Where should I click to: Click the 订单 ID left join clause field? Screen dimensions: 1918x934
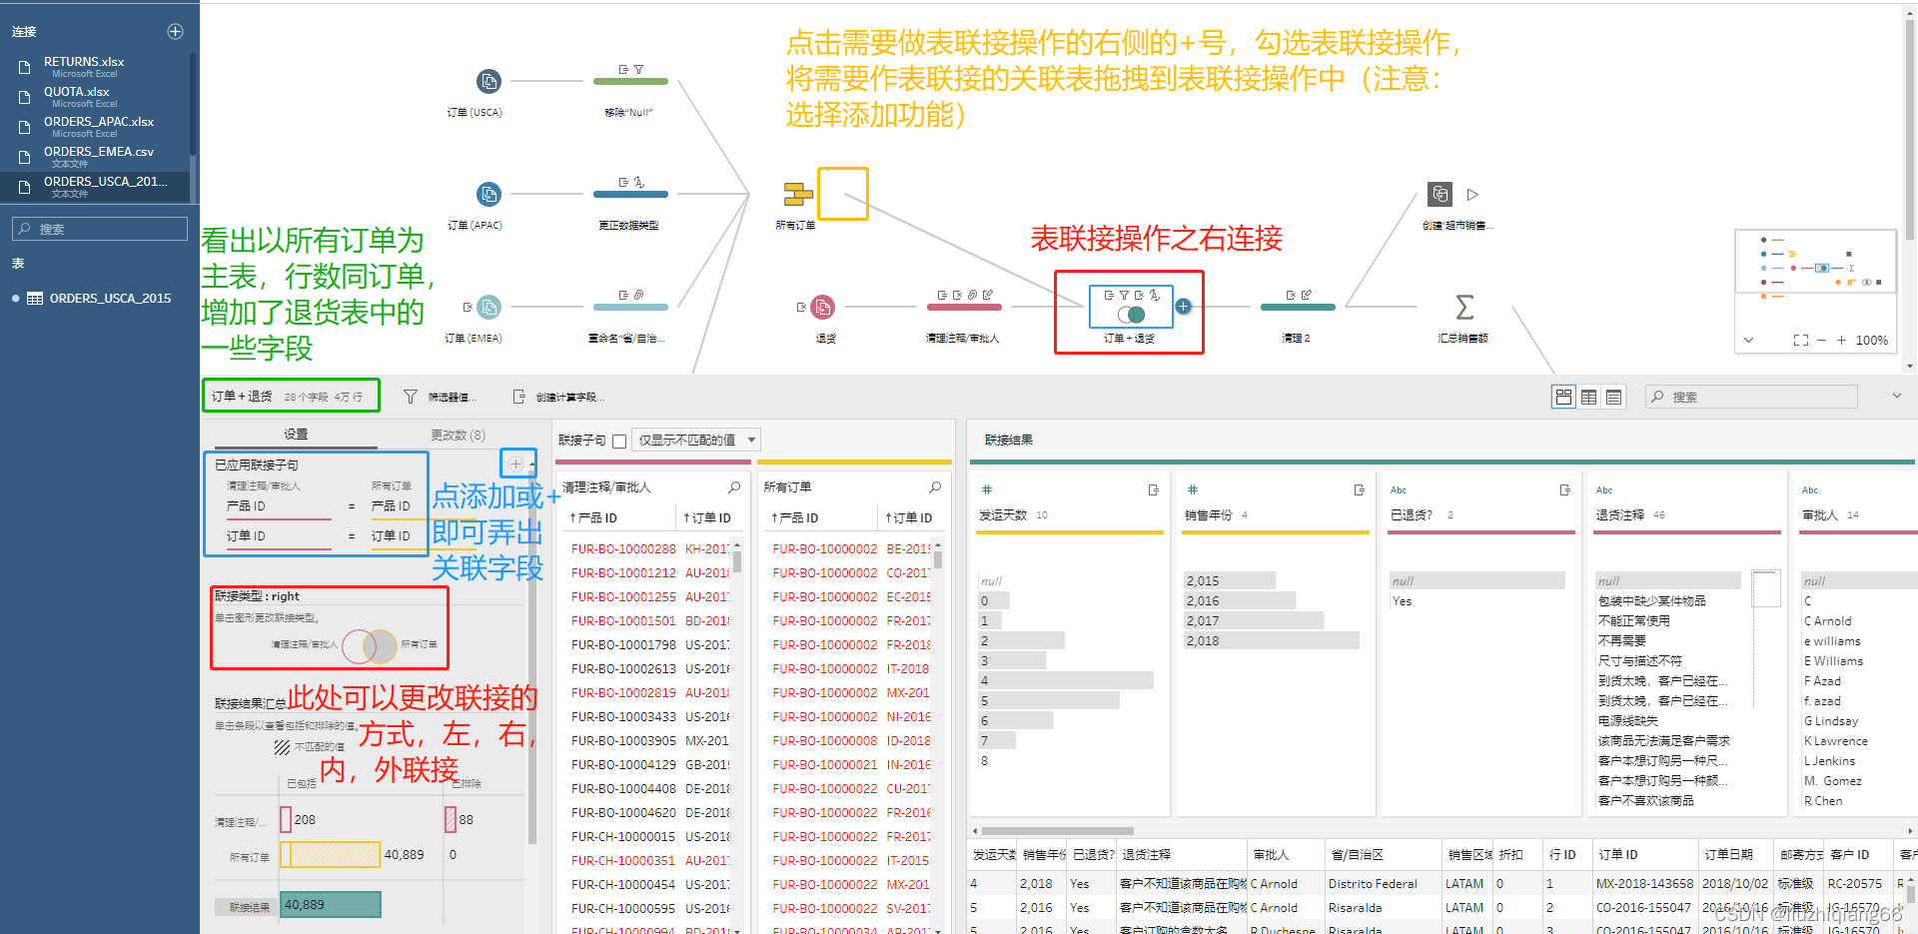point(278,536)
